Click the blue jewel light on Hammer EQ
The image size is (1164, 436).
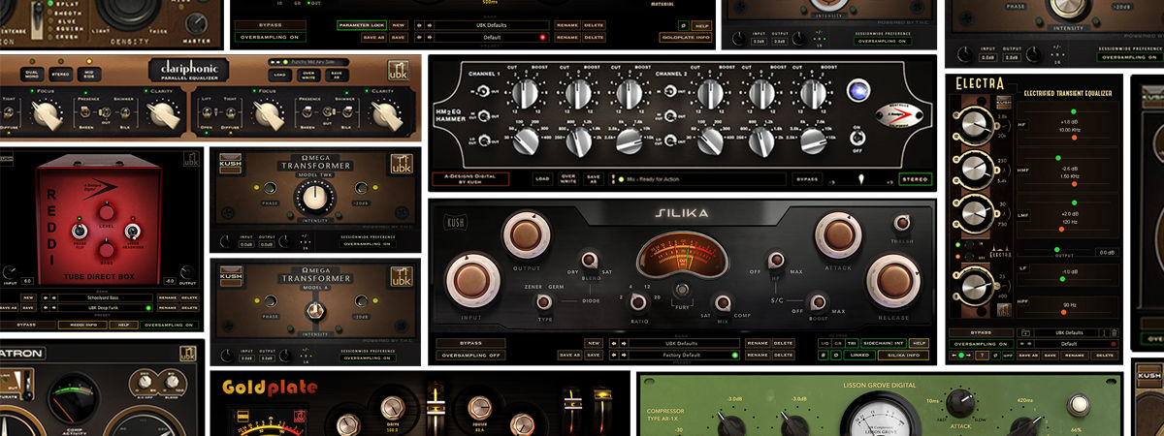[858, 91]
